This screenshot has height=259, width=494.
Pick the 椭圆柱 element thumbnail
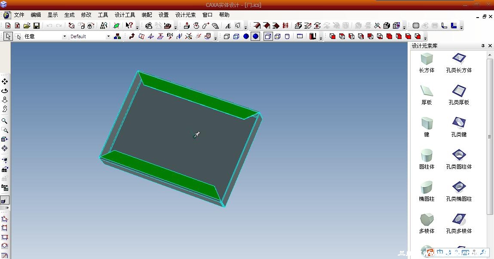[x=426, y=188]
